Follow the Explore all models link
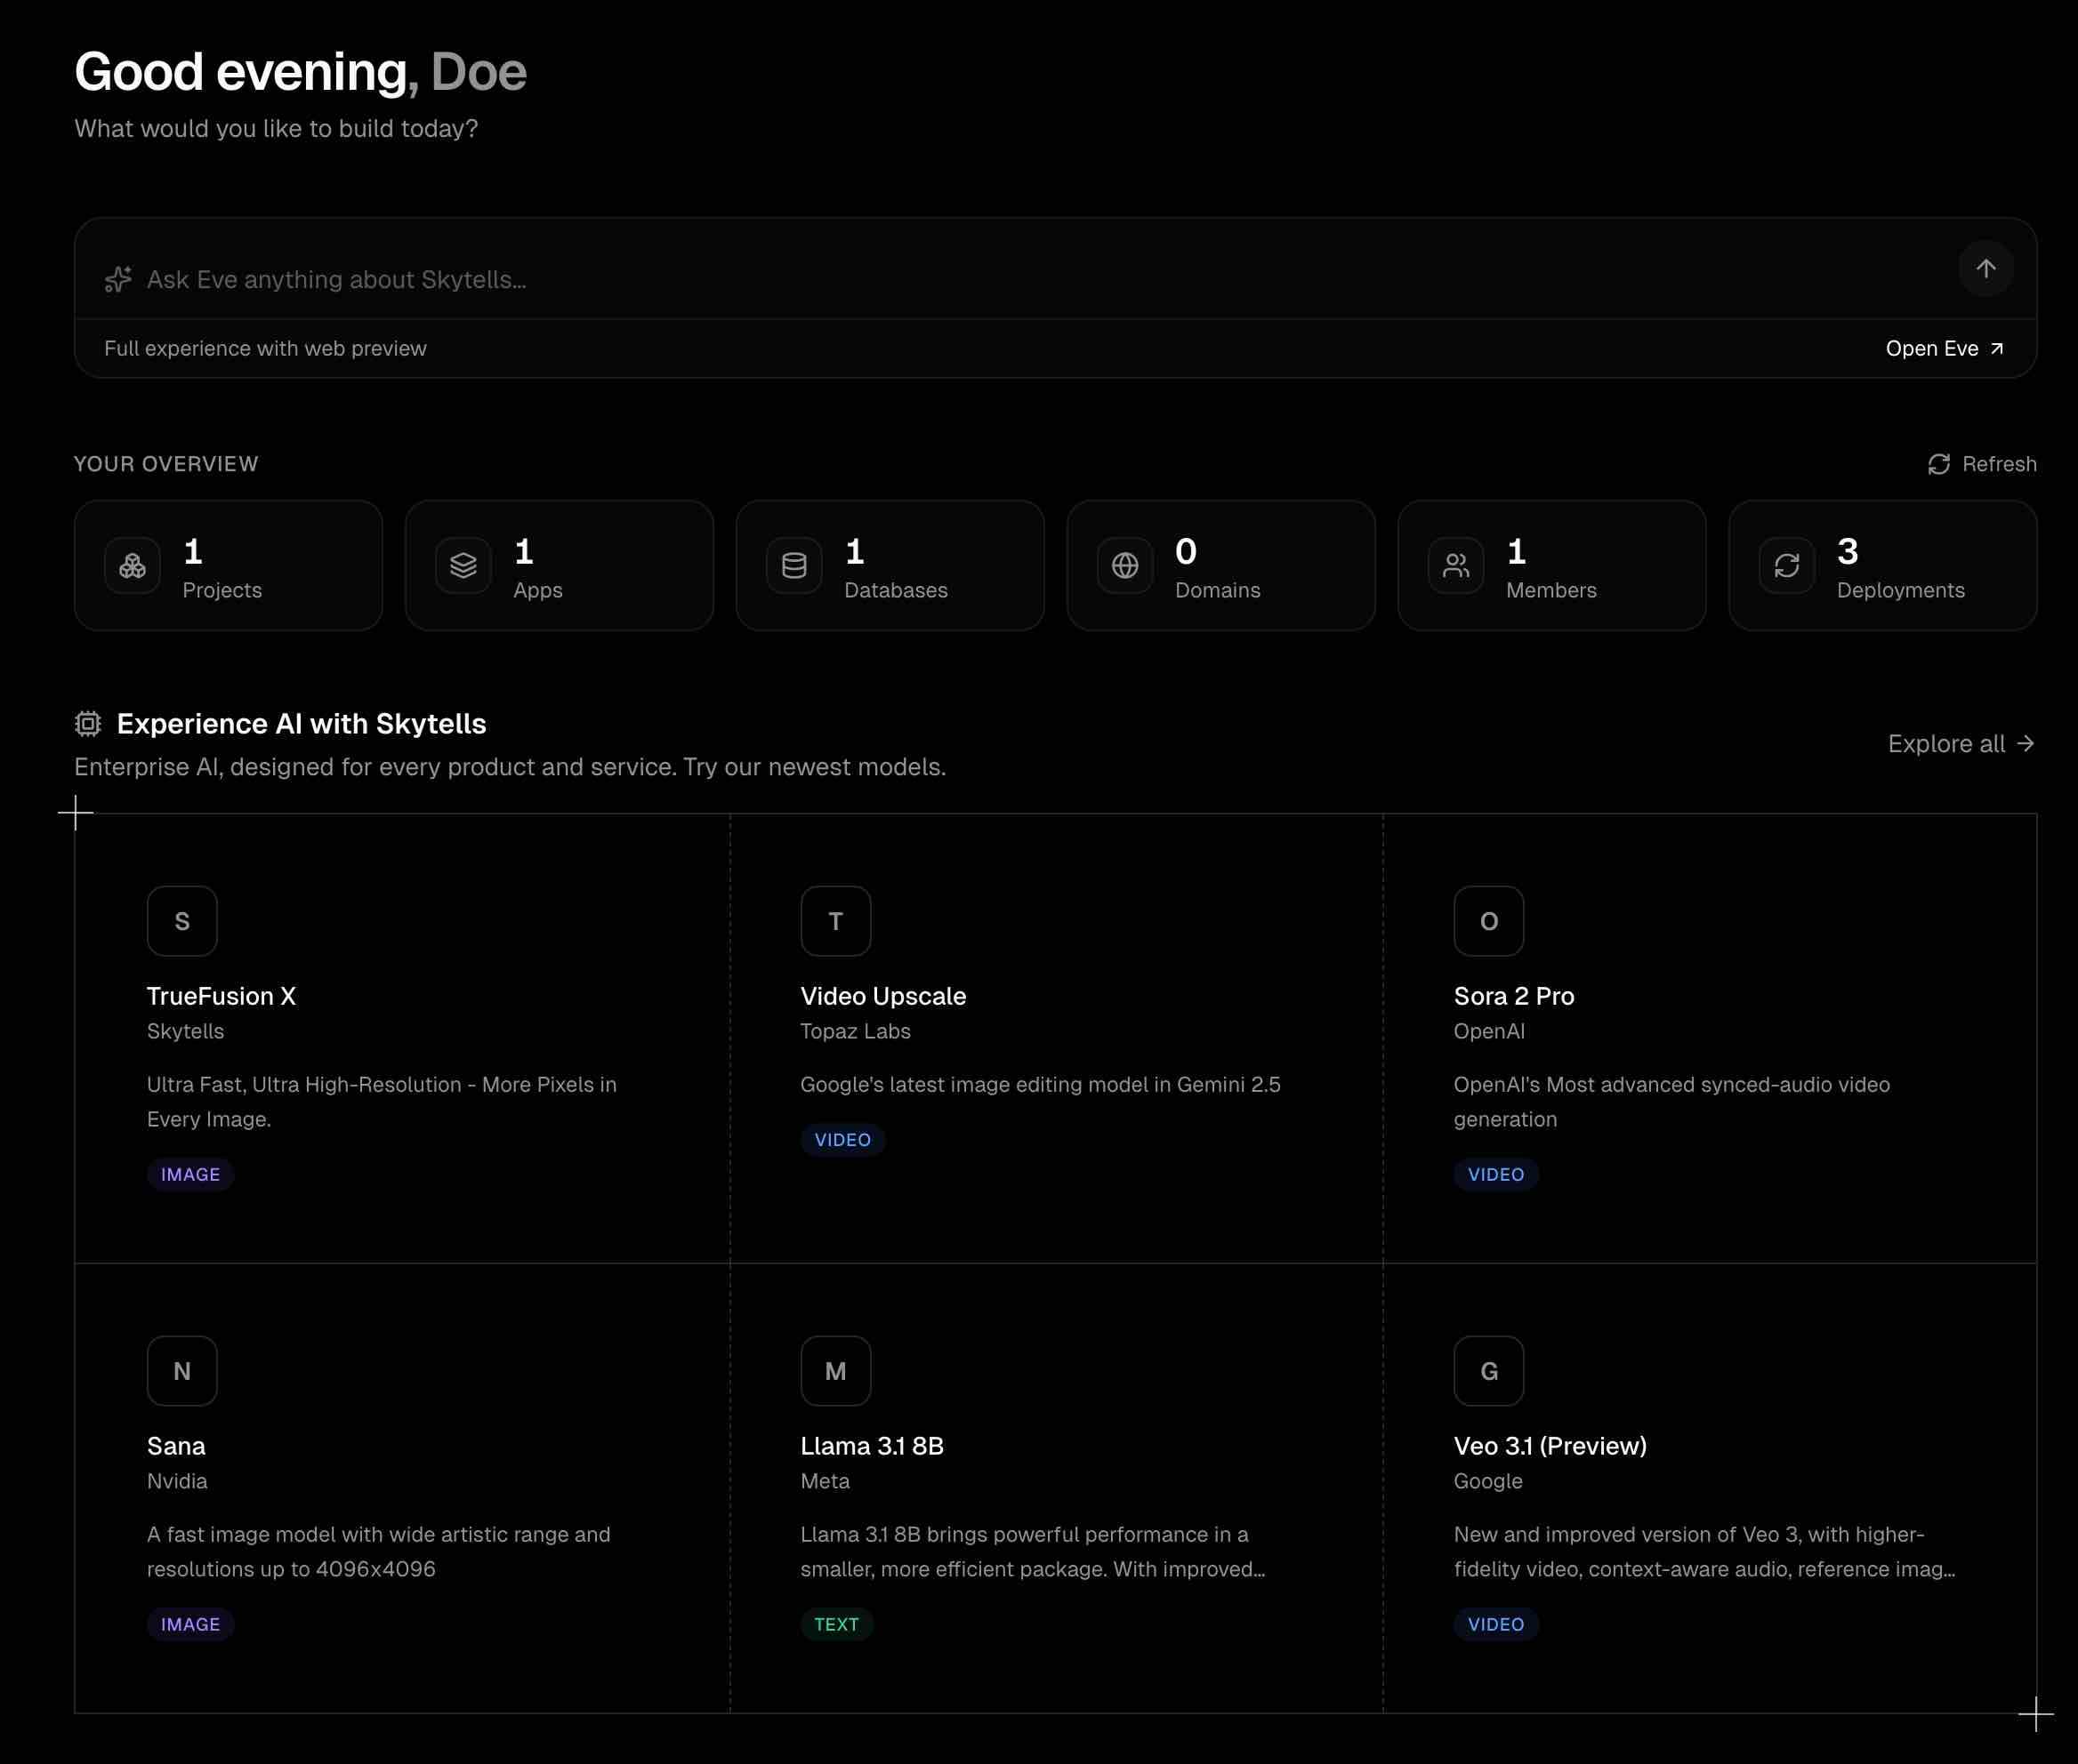Viewport: 2078px width, 1764px height. 1960,744
